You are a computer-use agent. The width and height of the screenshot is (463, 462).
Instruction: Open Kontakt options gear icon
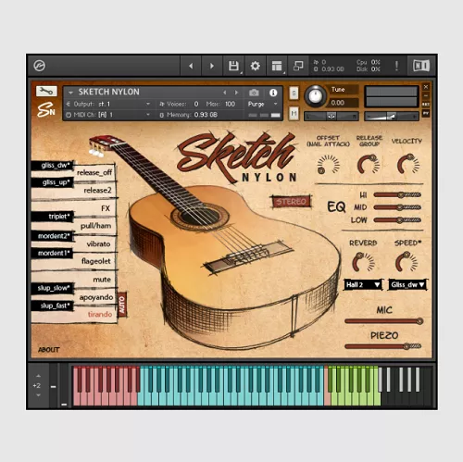click(x=255, y=66)
